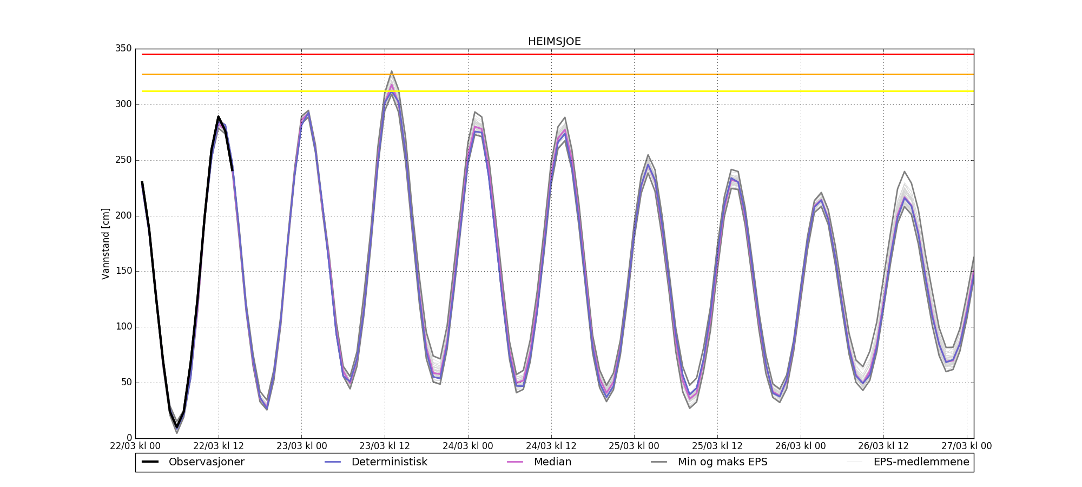Click x-axis label 22/03 kl 12

point(219,446)
